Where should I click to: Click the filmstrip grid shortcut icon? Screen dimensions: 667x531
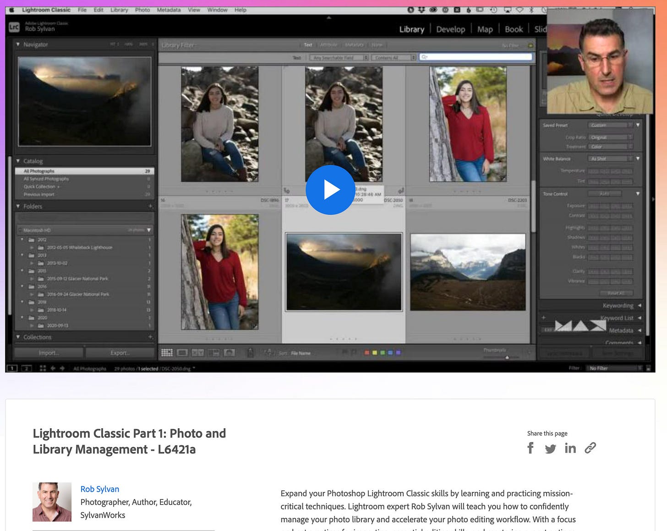pyautogui.click(x=43, y=368)
